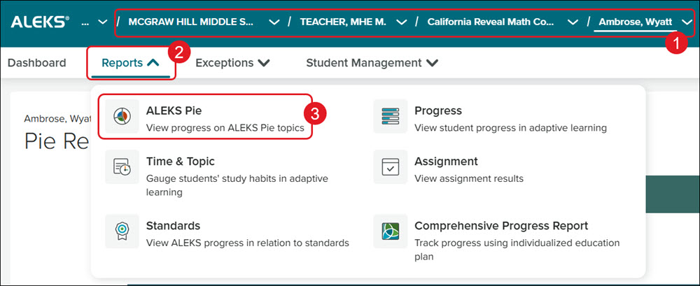
Task: Expand the ellipsis breadcrumb chevron
Action: 102,22
